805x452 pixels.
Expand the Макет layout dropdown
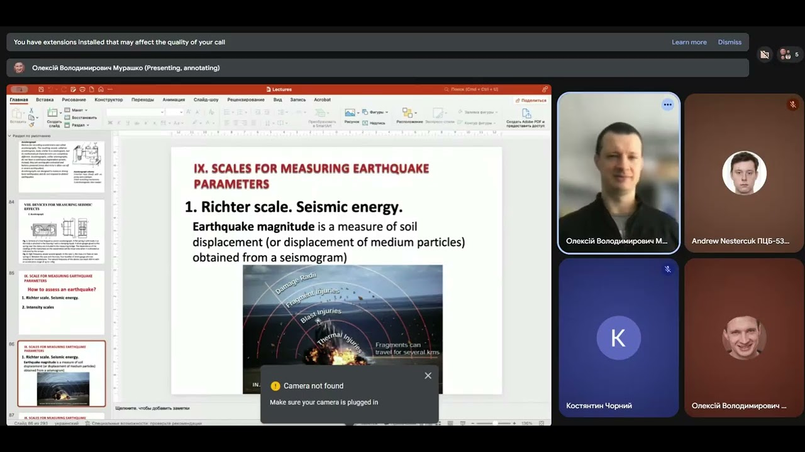pyautogui.click(x=77, y=110)
